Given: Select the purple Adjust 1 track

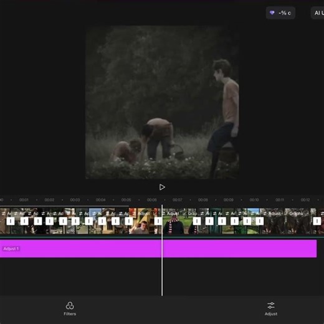Looking at the screenshot, I should pyautogui.click(x=158, y=249).
